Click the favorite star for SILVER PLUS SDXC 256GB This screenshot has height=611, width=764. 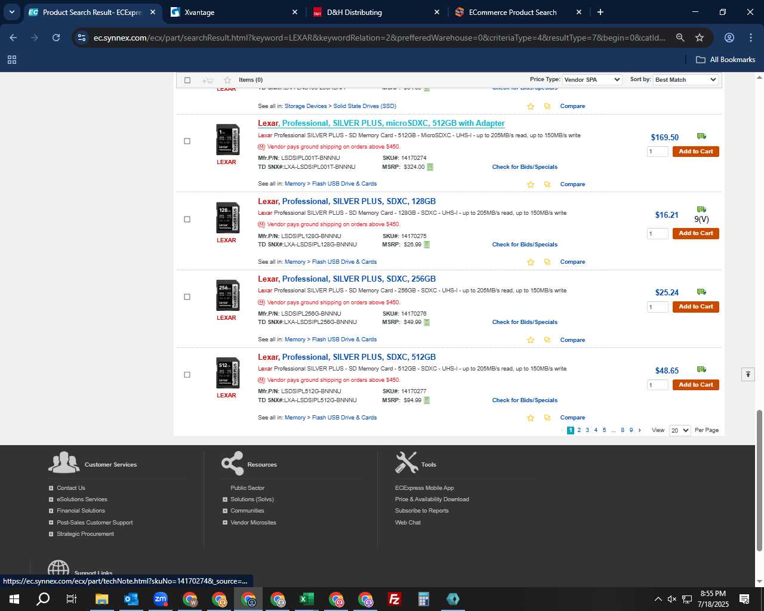(x=531, y=340)
